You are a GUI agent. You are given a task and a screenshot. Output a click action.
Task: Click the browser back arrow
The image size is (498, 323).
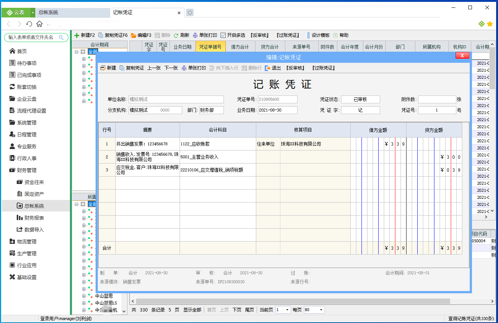(9, 24)
